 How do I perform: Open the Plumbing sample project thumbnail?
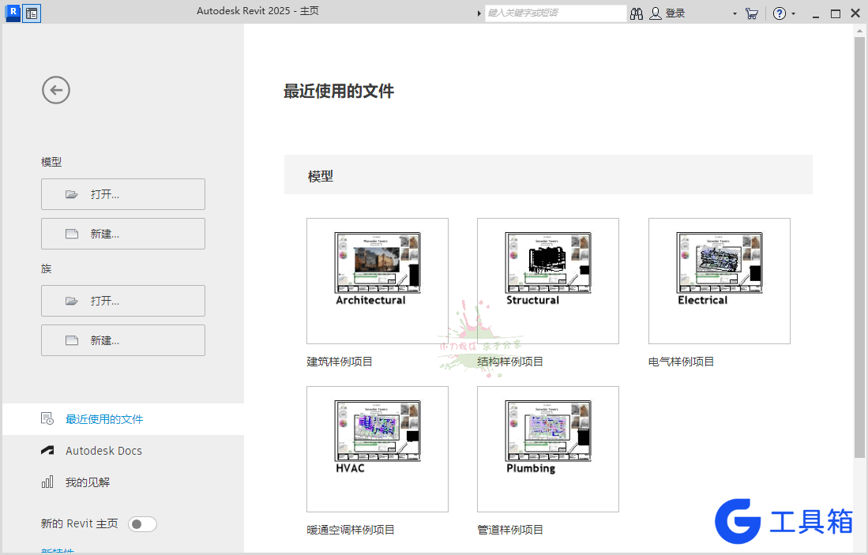coord(548,448)
